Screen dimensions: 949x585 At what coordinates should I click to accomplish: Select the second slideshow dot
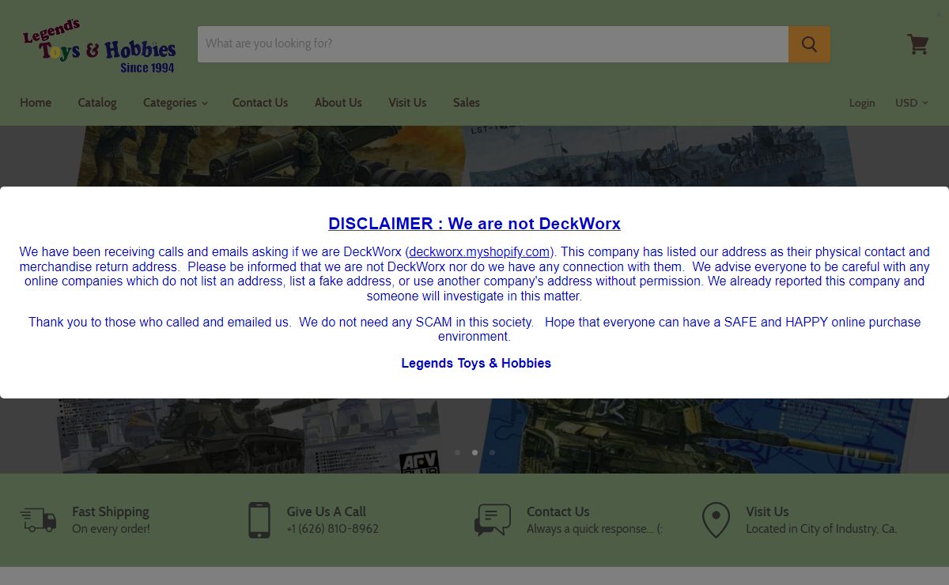coord(475,452)
